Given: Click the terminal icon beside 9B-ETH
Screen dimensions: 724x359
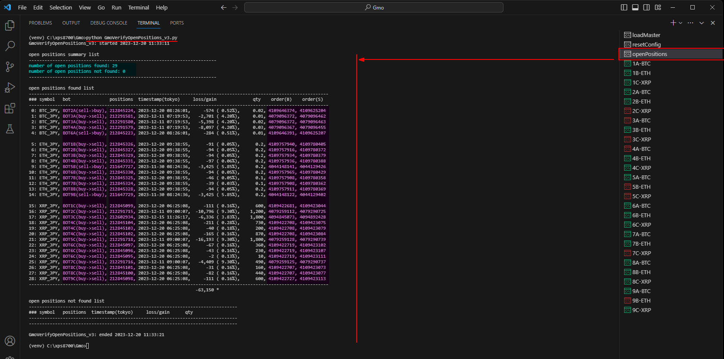Looking at the screenshot, I should (628, 300).
